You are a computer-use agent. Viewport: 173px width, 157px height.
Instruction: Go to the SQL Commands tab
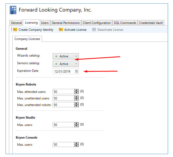(x=125, y=23)
